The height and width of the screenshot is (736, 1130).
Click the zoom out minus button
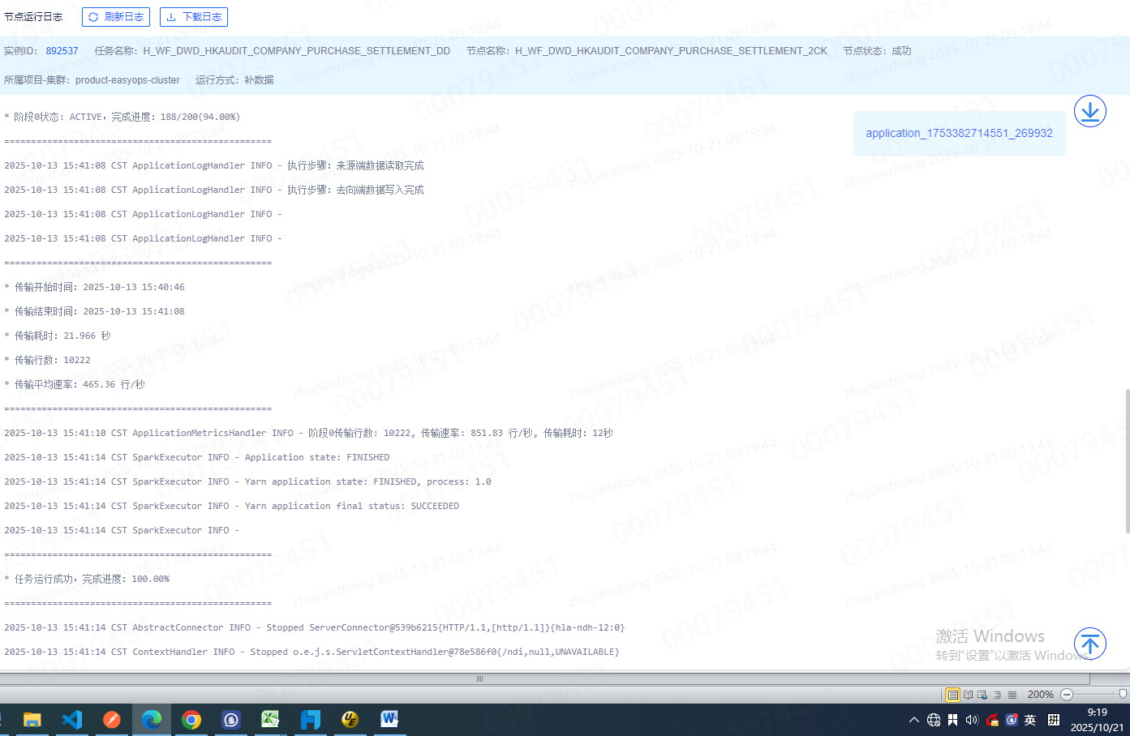coord(1067,695)
